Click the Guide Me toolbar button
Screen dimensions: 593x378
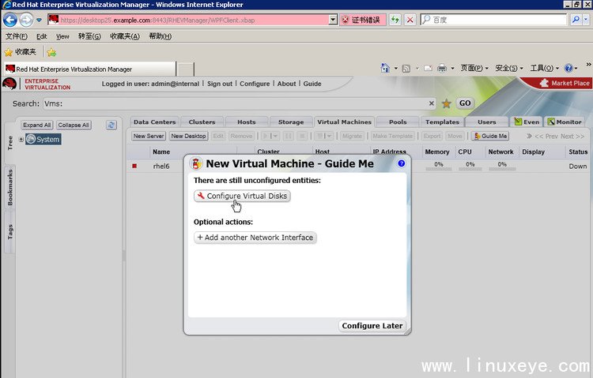490,136
